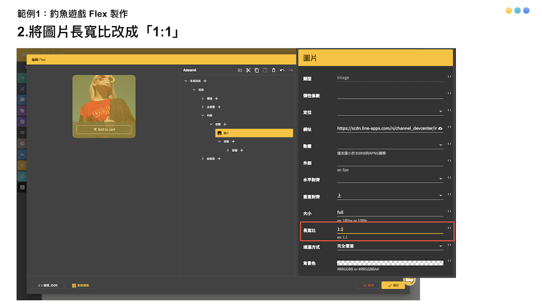Click the timer icon in left sidebar

tap(22, 176)
